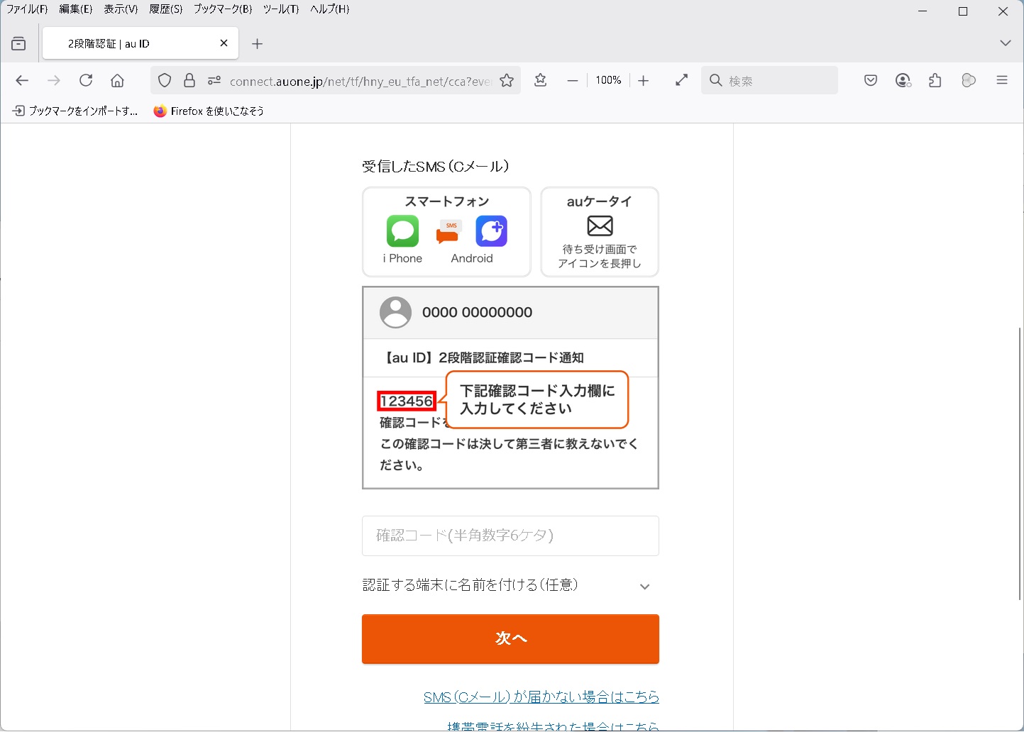Reset zoom level showing 100%

608,81
